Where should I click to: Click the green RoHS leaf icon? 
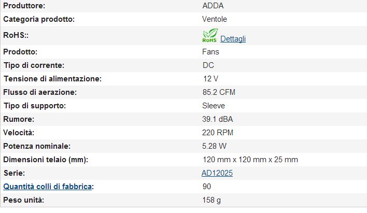[x=209, y=36]
